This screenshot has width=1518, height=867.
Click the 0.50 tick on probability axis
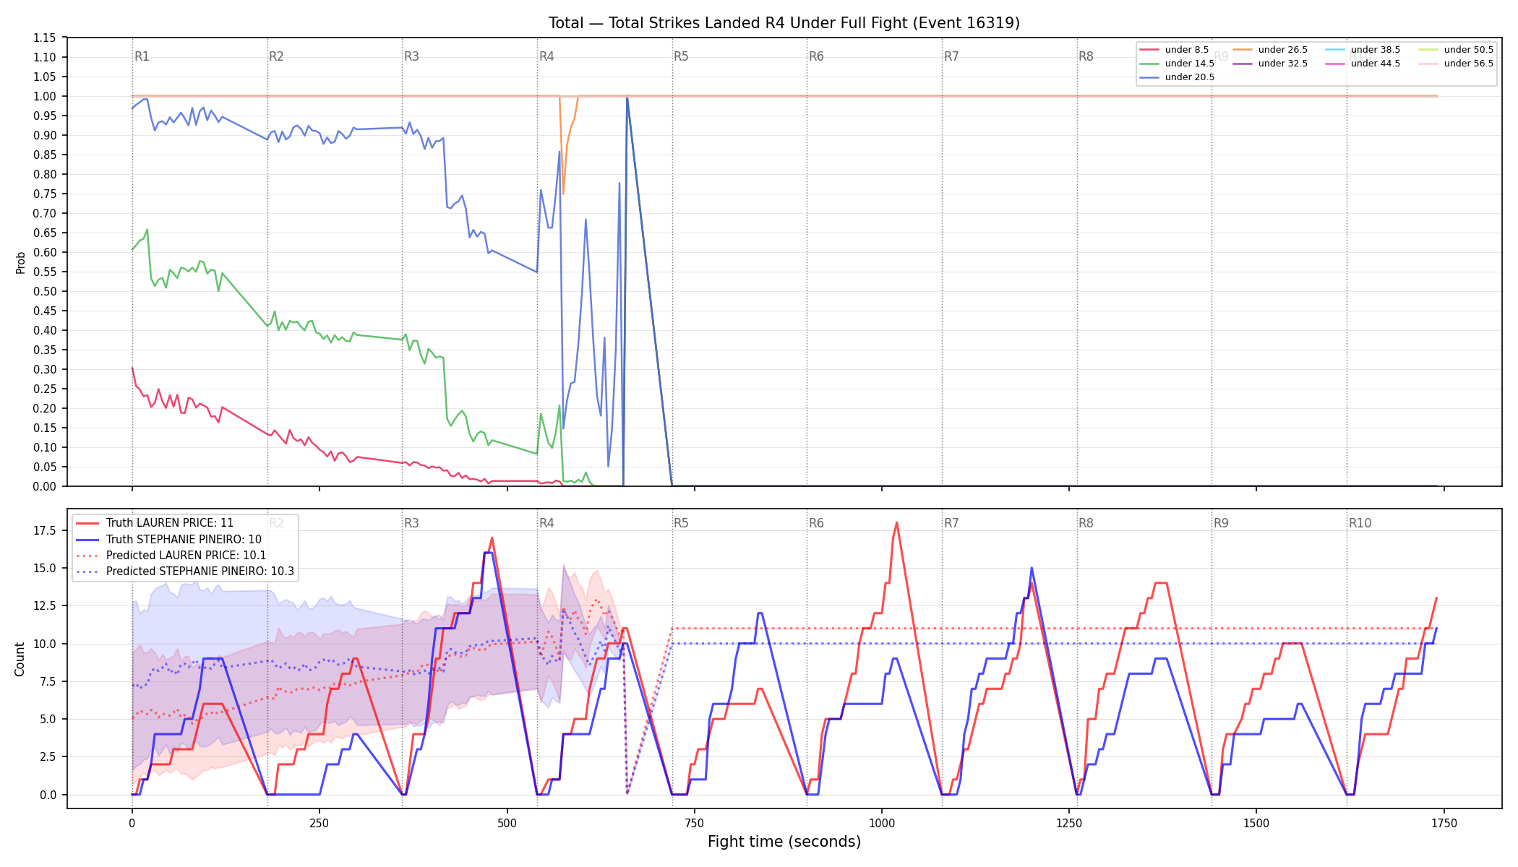tap(45, 291)
